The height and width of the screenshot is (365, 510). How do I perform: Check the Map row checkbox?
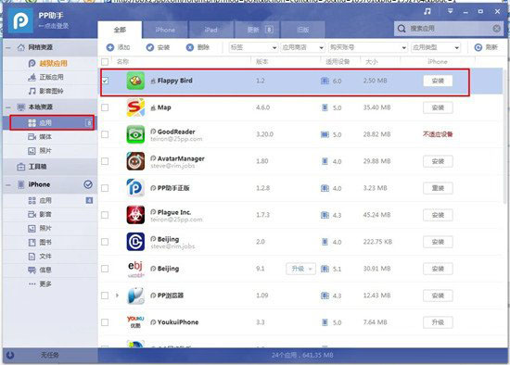[x=105, y=107]
